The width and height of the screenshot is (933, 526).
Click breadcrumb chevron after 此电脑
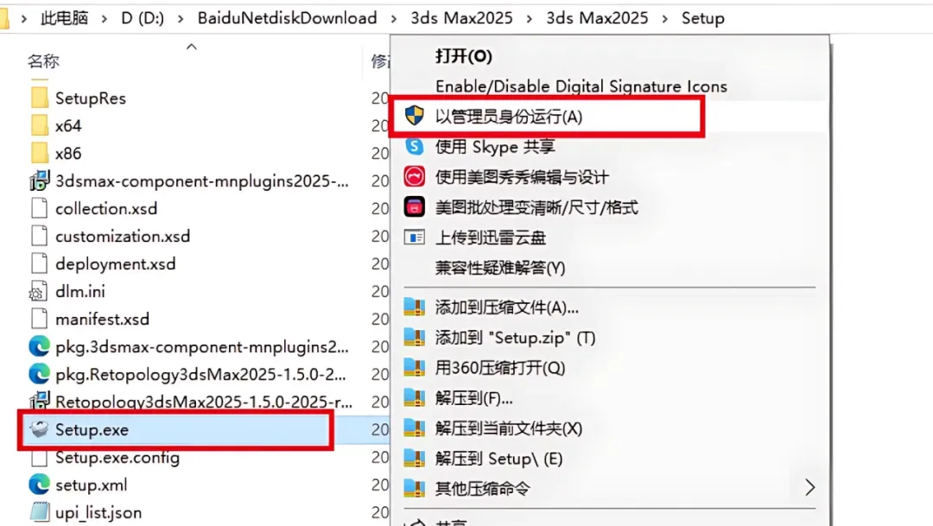105,18
